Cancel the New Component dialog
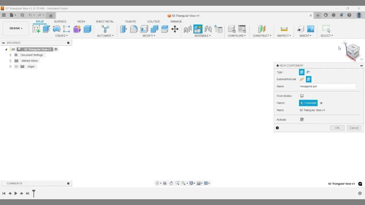The height and width of the screenshot is (205, 365). pyautogui.click(x=353, y=128)
